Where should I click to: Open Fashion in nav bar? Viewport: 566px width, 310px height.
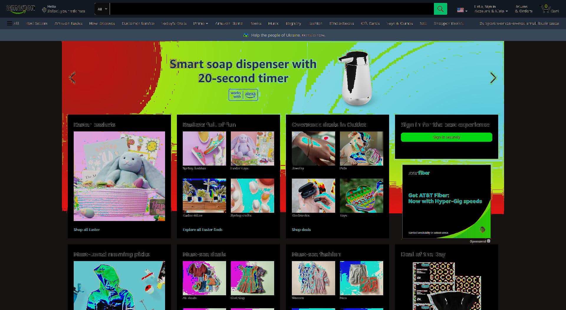(x=315, y=23)
